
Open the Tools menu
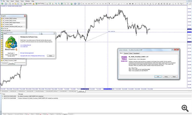22,1
